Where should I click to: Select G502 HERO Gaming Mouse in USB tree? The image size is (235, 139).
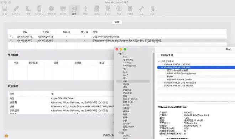182,74
